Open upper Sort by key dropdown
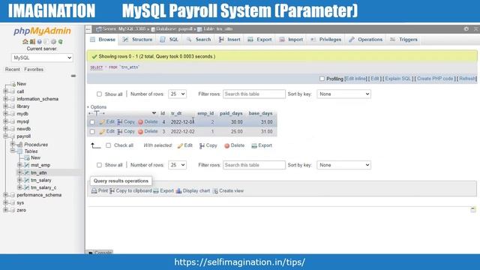Viewport: 480px width, 270px height. (343, 94)
